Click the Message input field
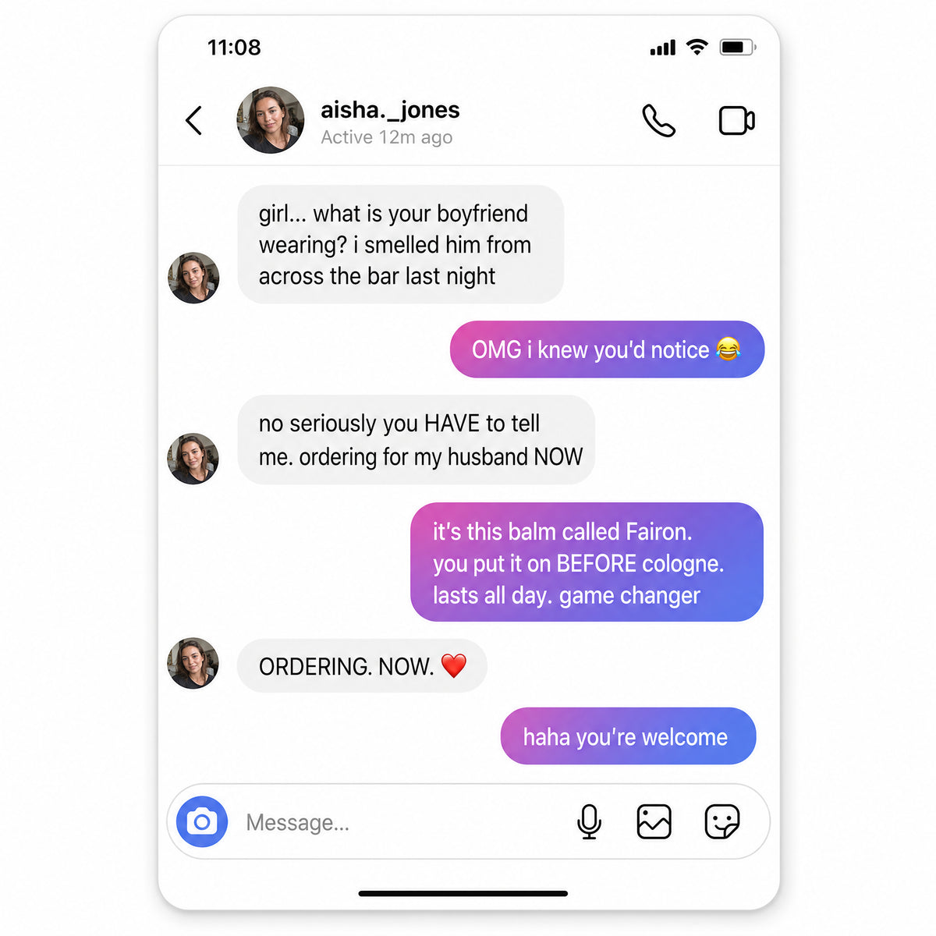The width and height of the screenshot is (936, 936). [406, 822]
